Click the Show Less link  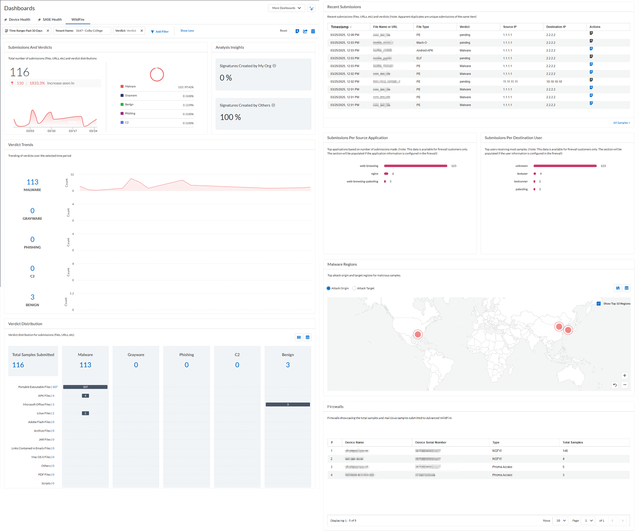click(187, 31)
